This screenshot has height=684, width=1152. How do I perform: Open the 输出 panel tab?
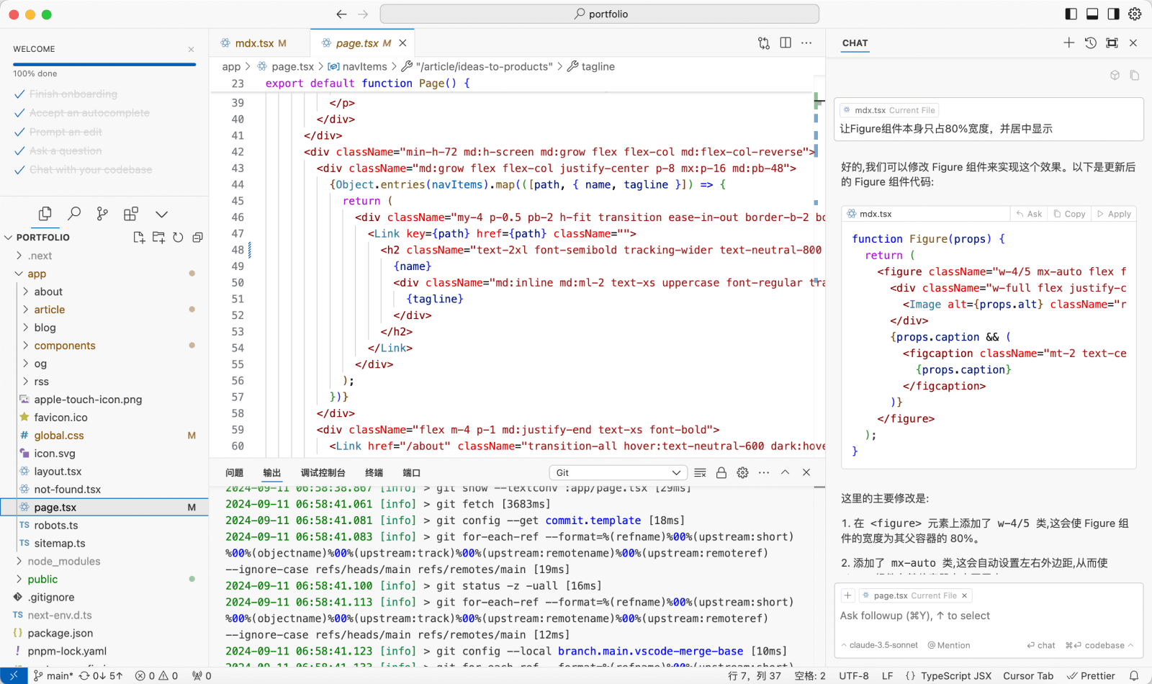click(x=272, y=473)
